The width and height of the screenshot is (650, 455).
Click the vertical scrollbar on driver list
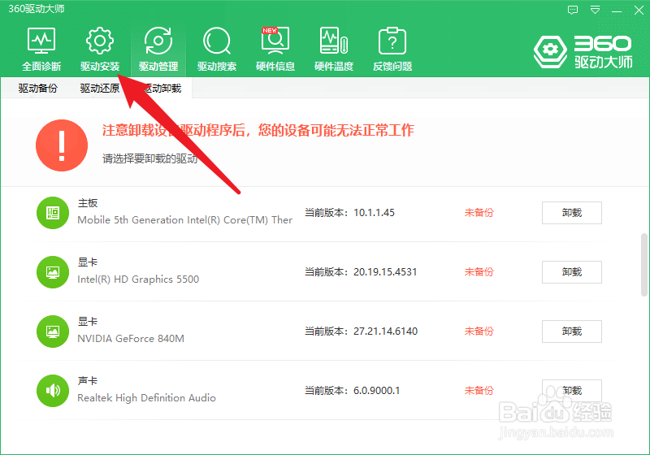(643, 265)
